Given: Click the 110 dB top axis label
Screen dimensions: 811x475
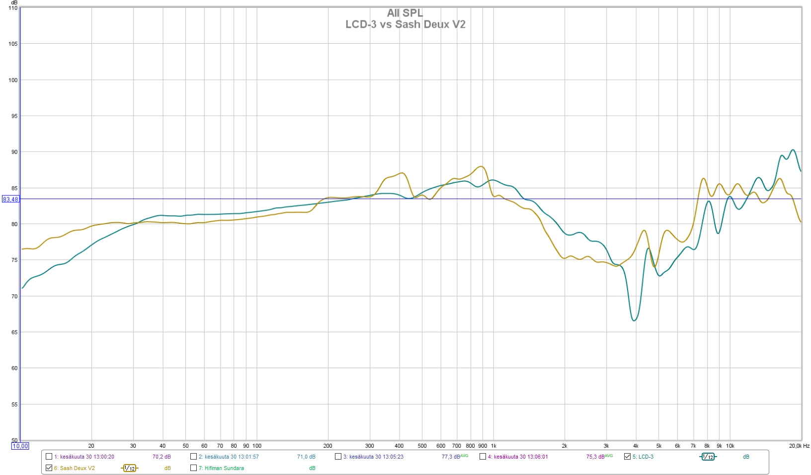Looking at the screenshot, I should [13, 8].
